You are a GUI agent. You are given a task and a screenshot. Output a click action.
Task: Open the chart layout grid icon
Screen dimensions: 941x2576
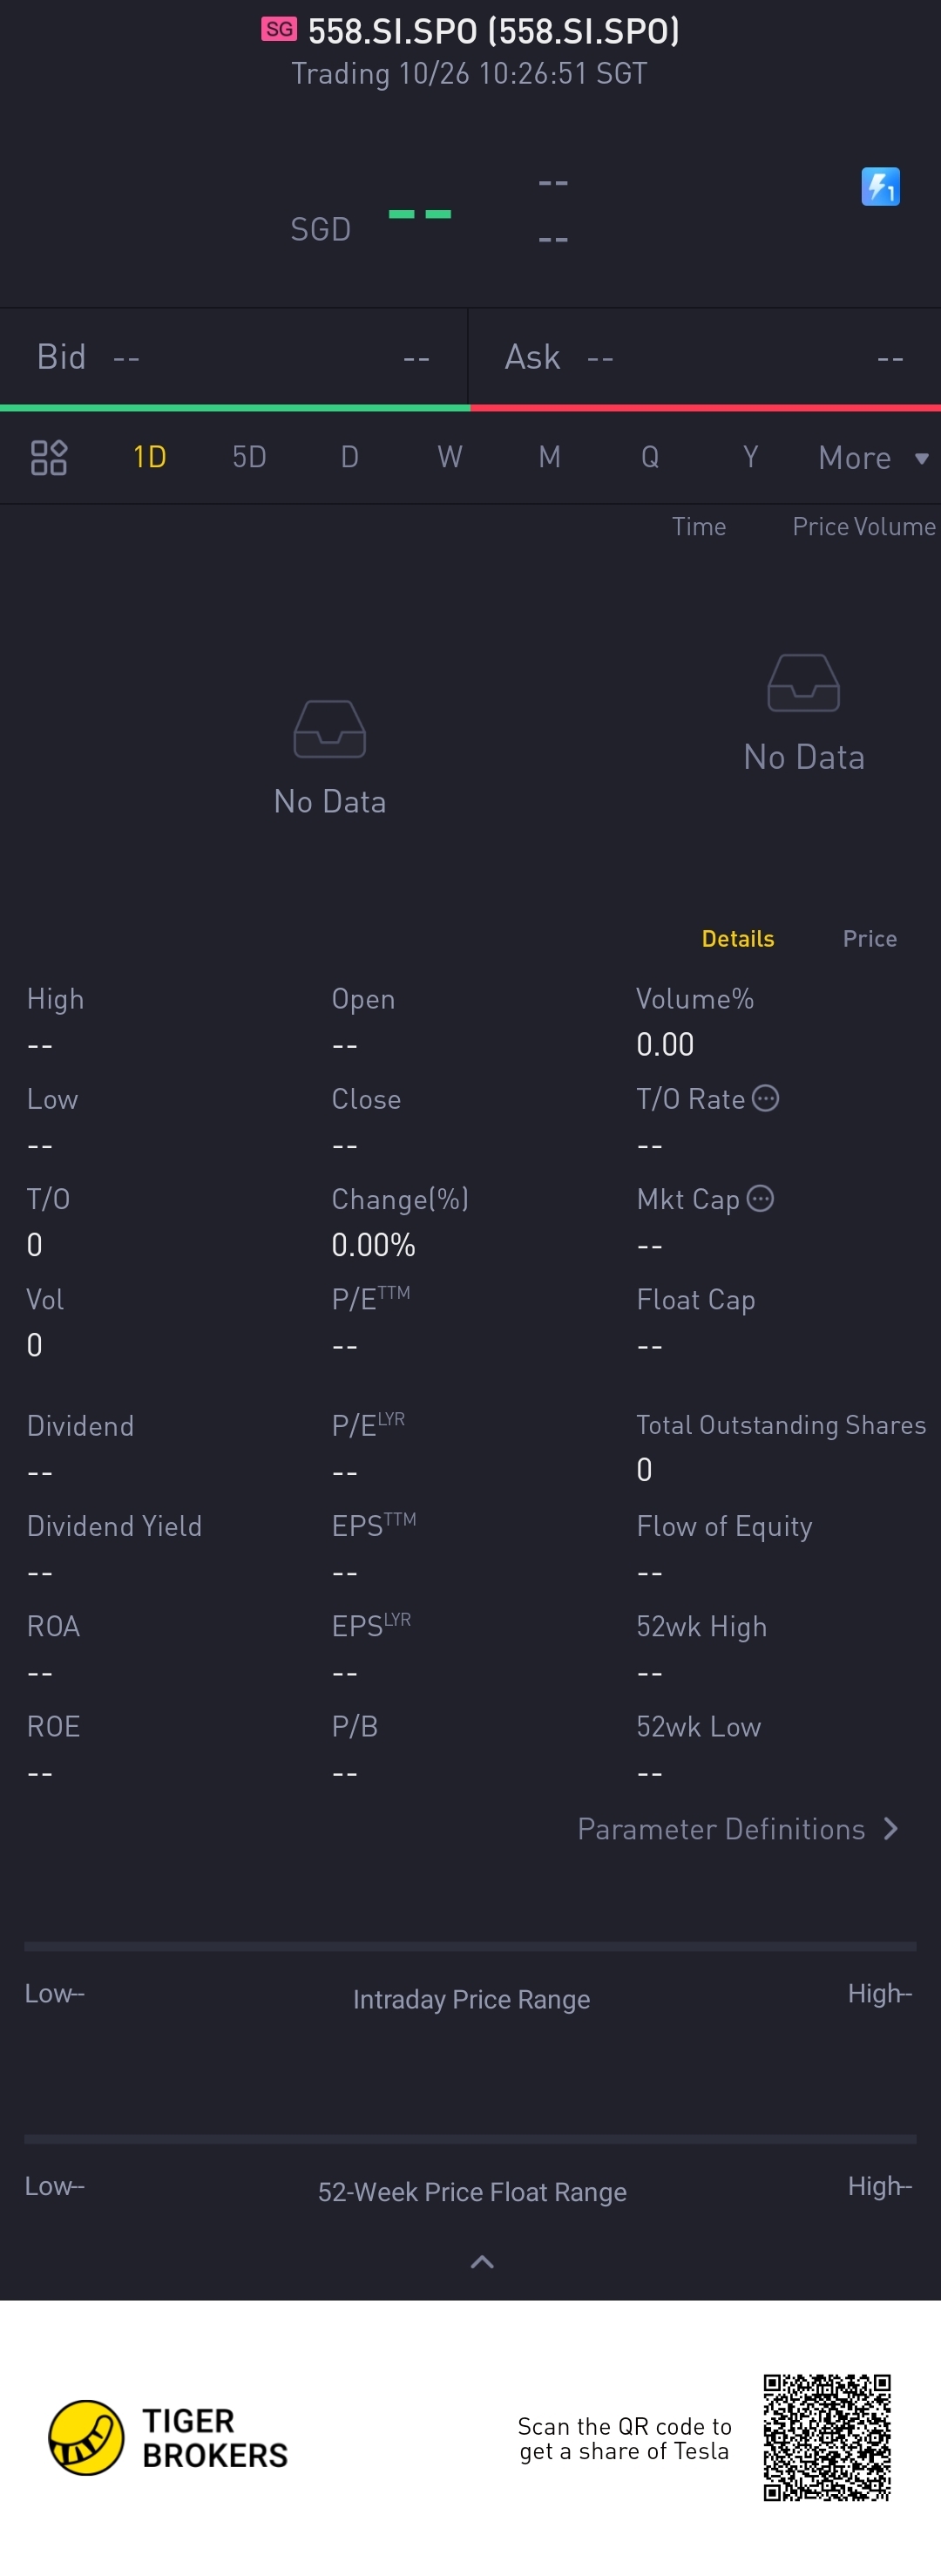48,458
